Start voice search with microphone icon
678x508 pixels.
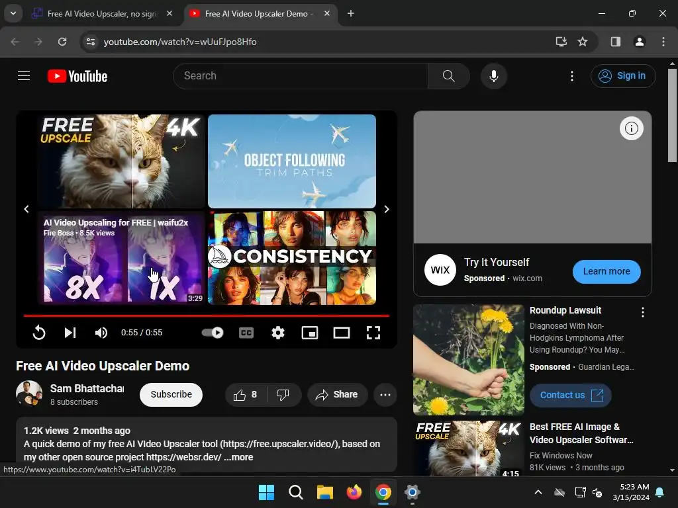coord(493,76)
